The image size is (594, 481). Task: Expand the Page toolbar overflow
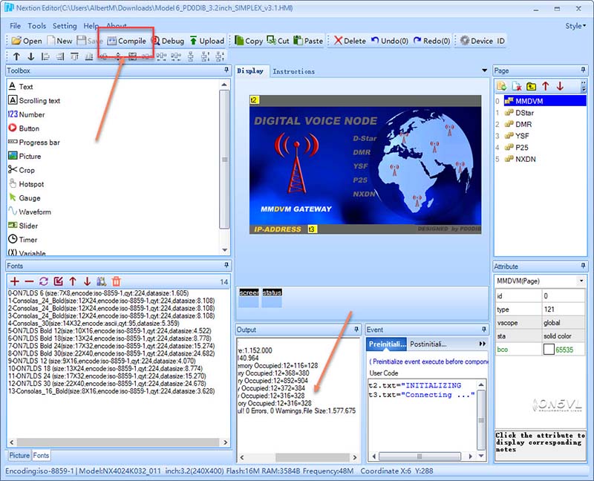584,86
